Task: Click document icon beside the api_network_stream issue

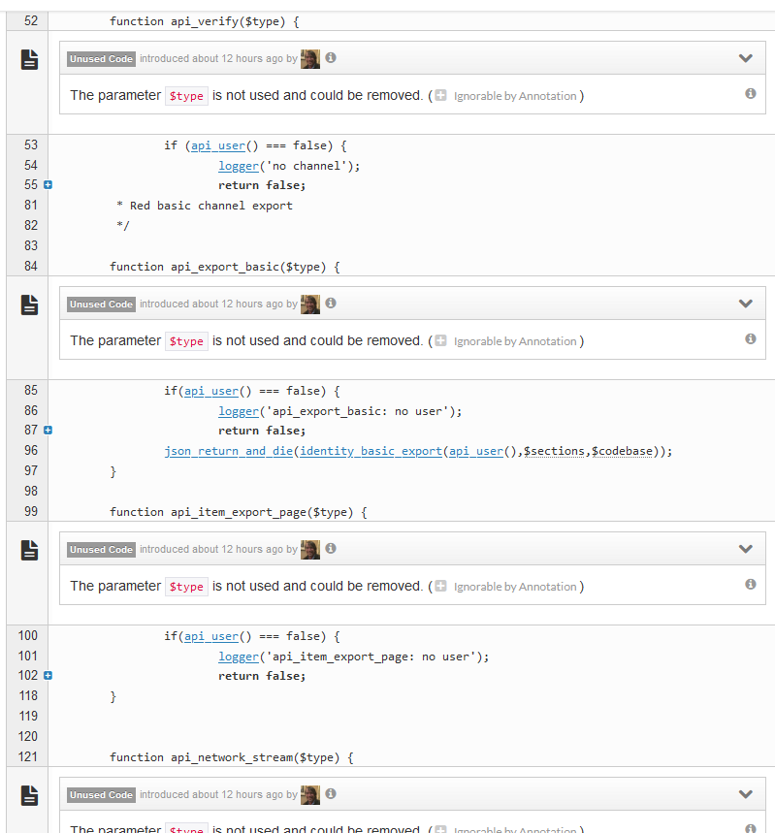Action: [30, 795]
